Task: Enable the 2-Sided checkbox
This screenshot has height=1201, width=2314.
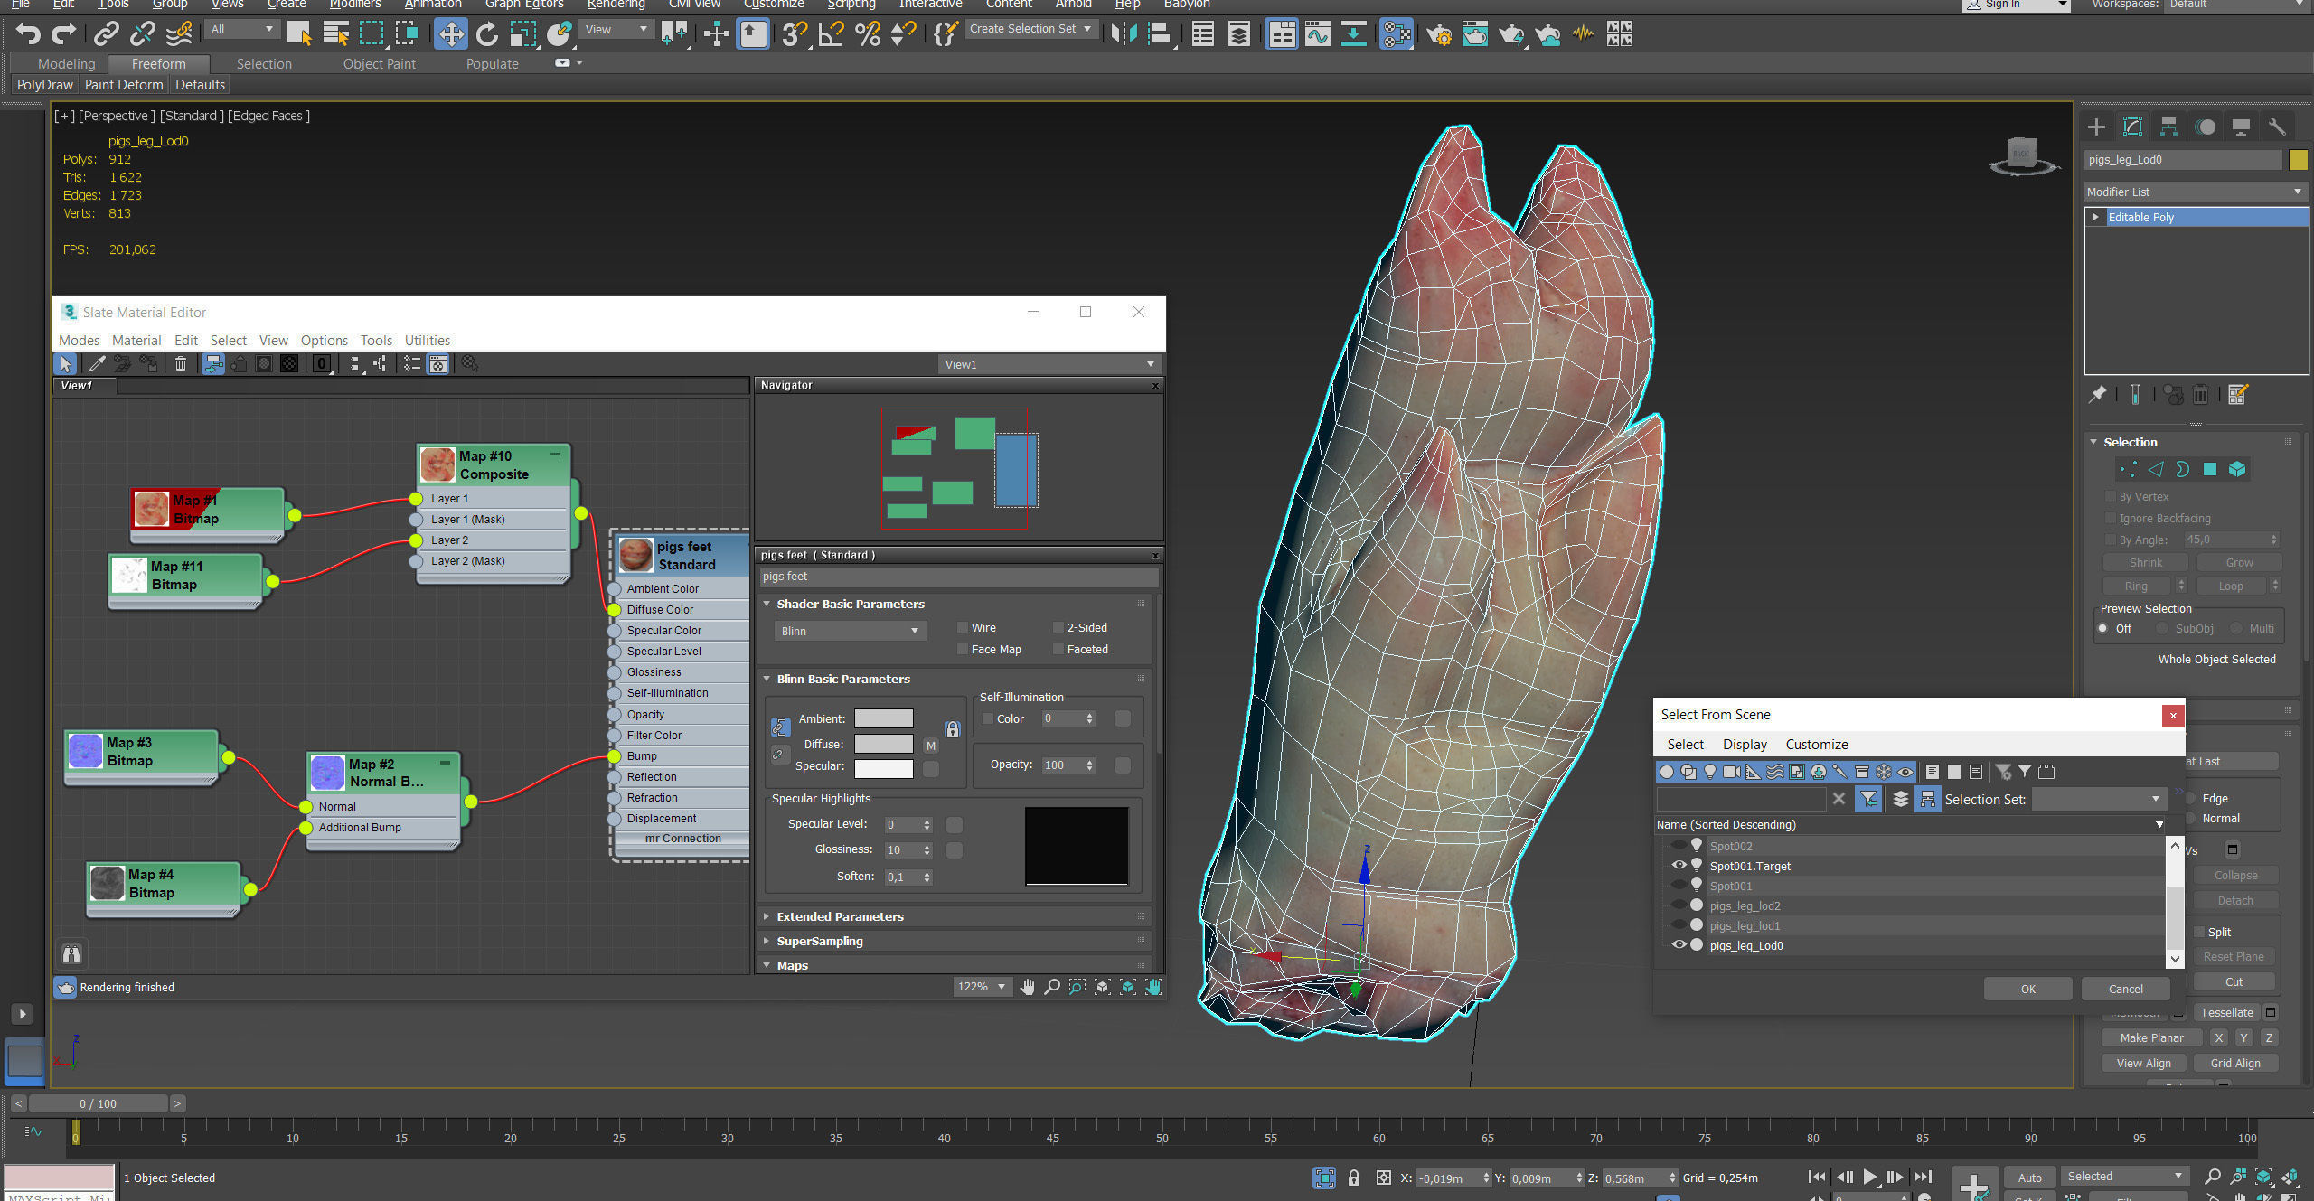Action: coord(1058,627)
